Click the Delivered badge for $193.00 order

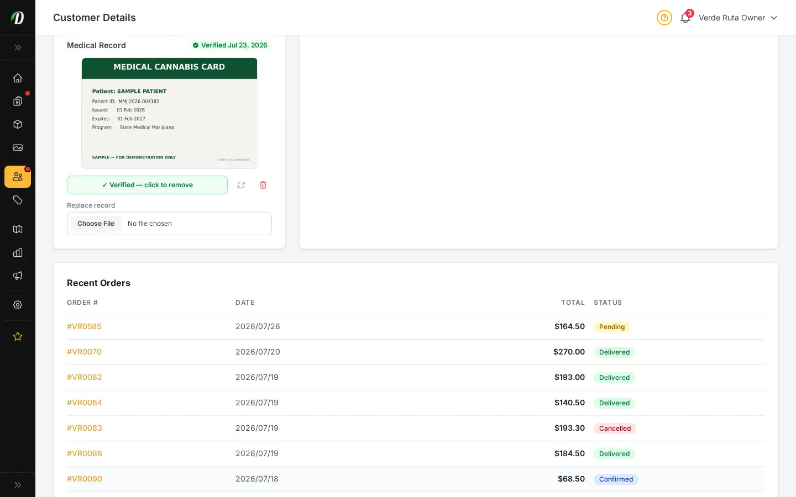coord(614,378)
